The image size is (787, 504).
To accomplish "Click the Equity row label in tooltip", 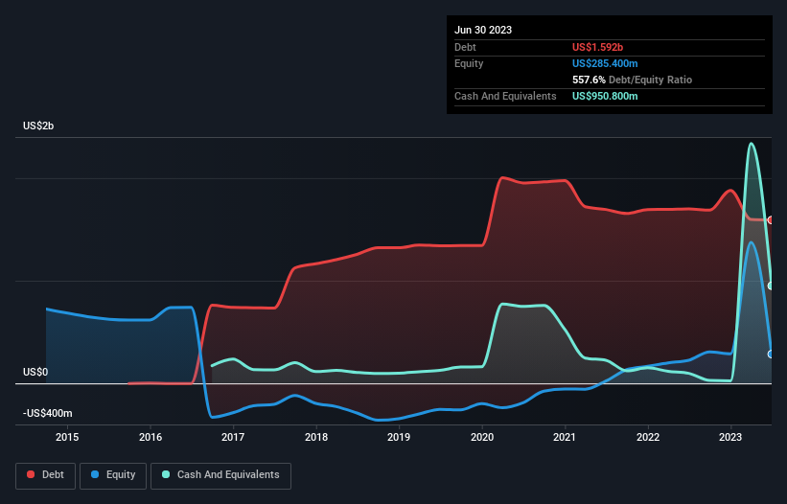I will point(469,63).
